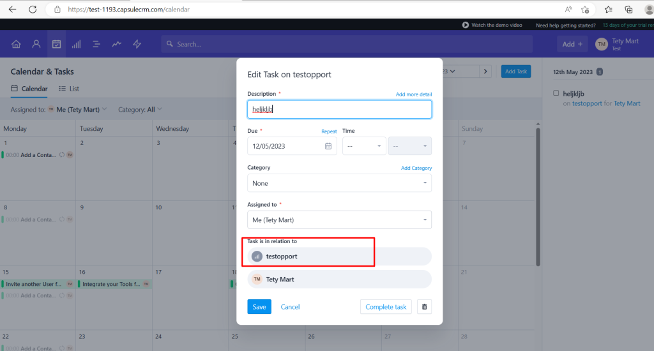Click the Due date field
The image size is (654, 351).
pos(292,146)
